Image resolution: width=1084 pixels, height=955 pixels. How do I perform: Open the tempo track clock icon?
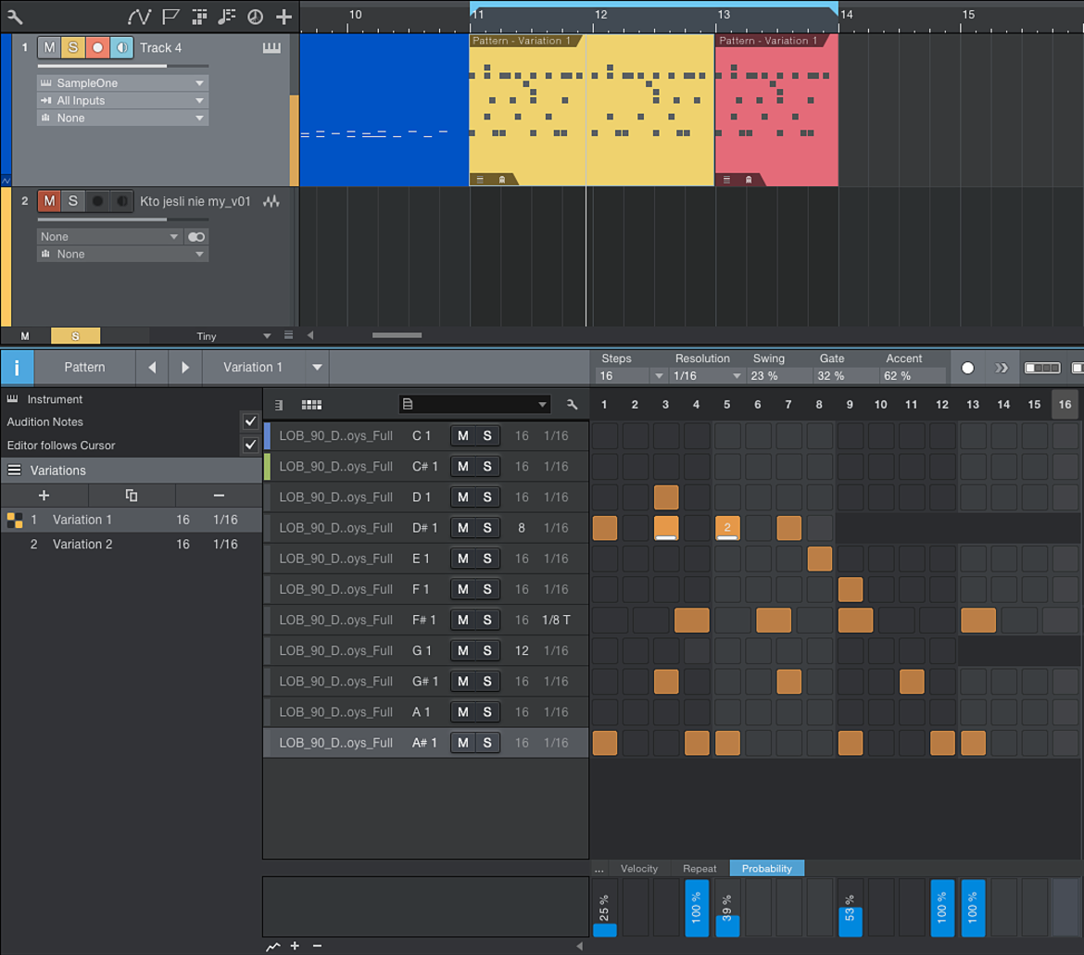point(255,17)
